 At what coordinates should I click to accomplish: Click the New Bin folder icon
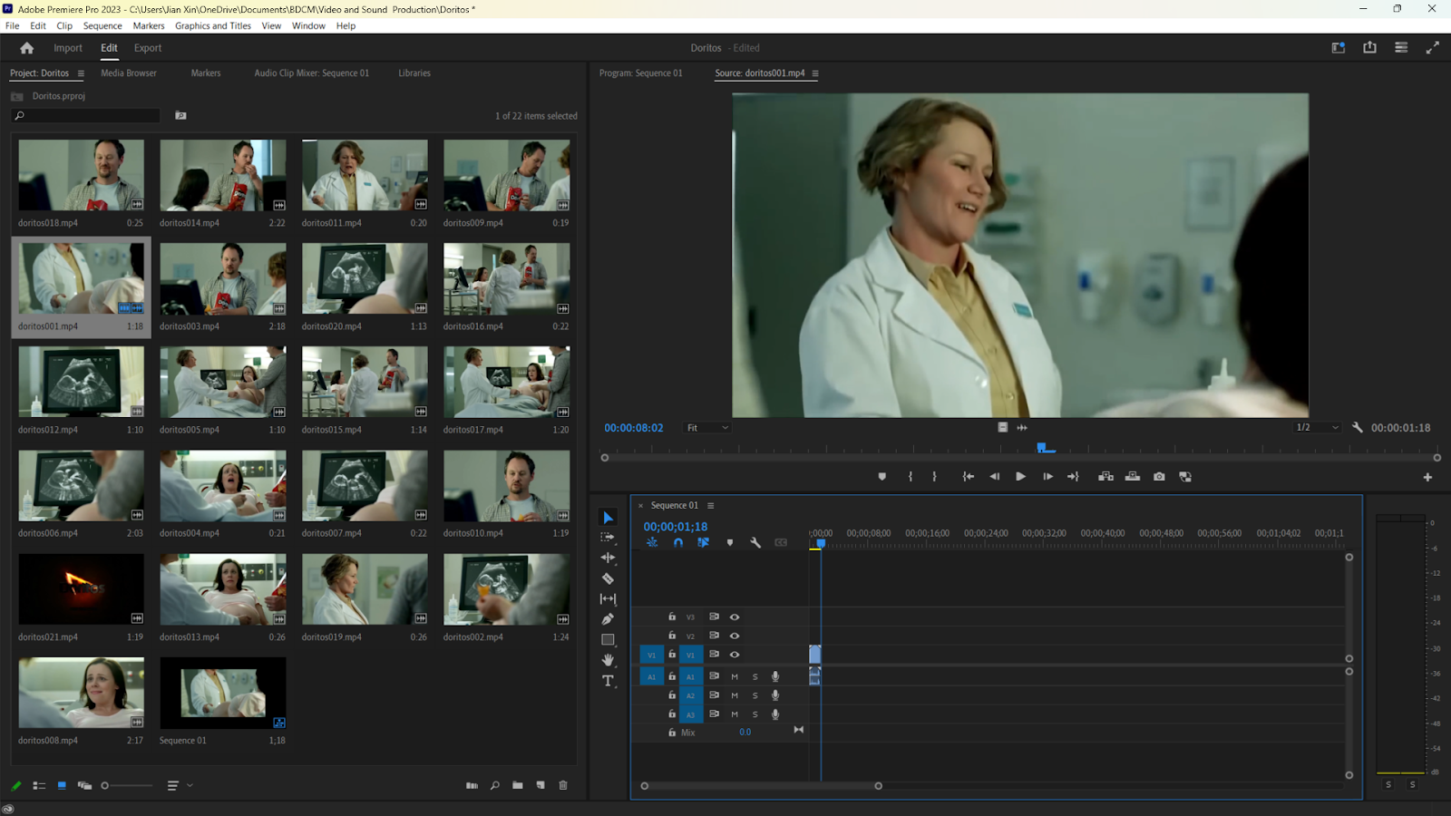[x=517, y=785]
